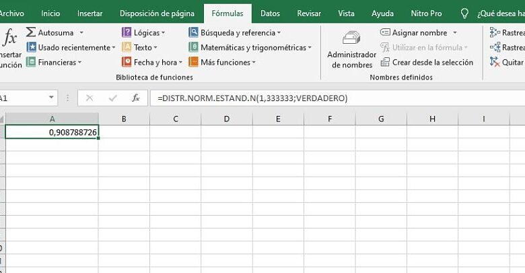Screen dimensions: 525x273
Task: Click the lightbulb help search icon
Action: [x=464, y=13]
